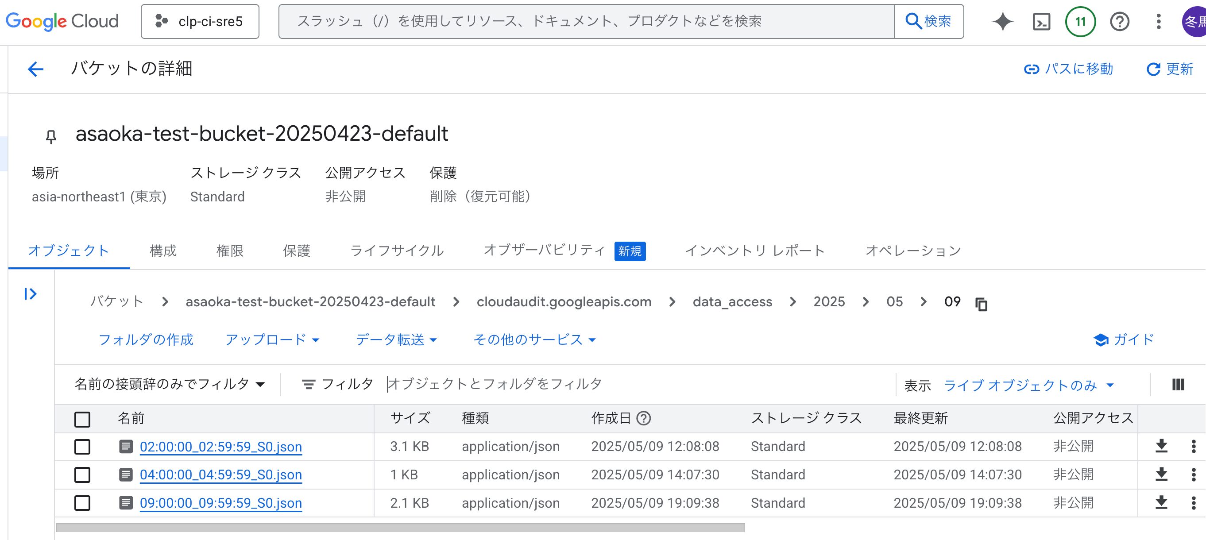Download 02:00:00_02:59:59_S0.json file
This screenshot has width=1206, height=540.
(1161, 446)
